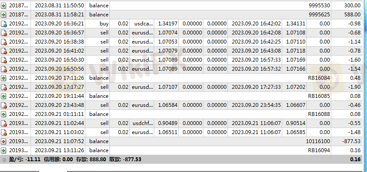
Task: Click close time 2023.09.20 16:43:08
Action: click(x=256, y=51)
